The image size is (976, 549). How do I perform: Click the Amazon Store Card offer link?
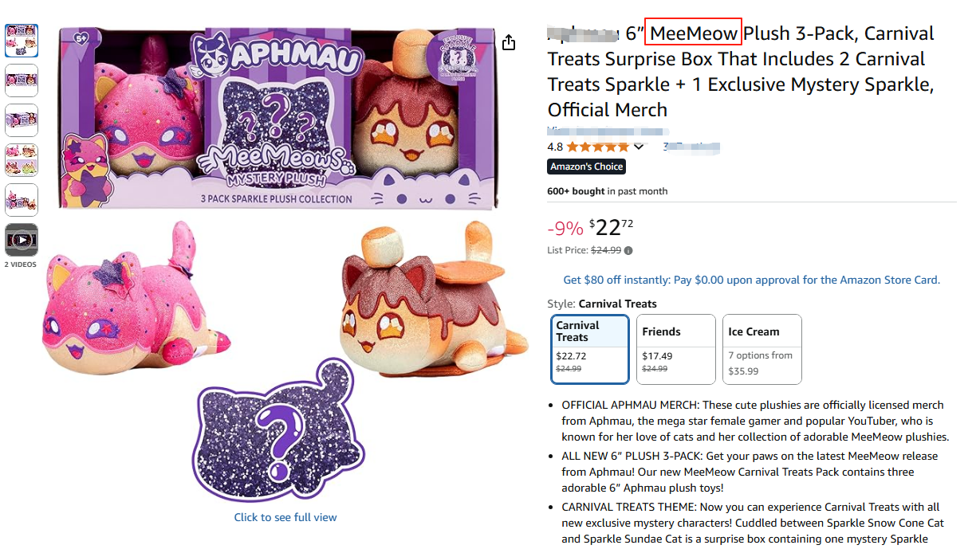click(752, 280)
